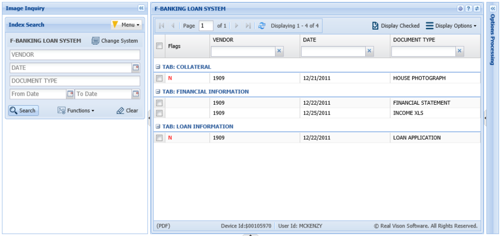Image resolution: width=501 pixels, height=236 pixels.
Task: Check the FINANCIAL STATEMENT row checkbox
Action: point(159,103)
